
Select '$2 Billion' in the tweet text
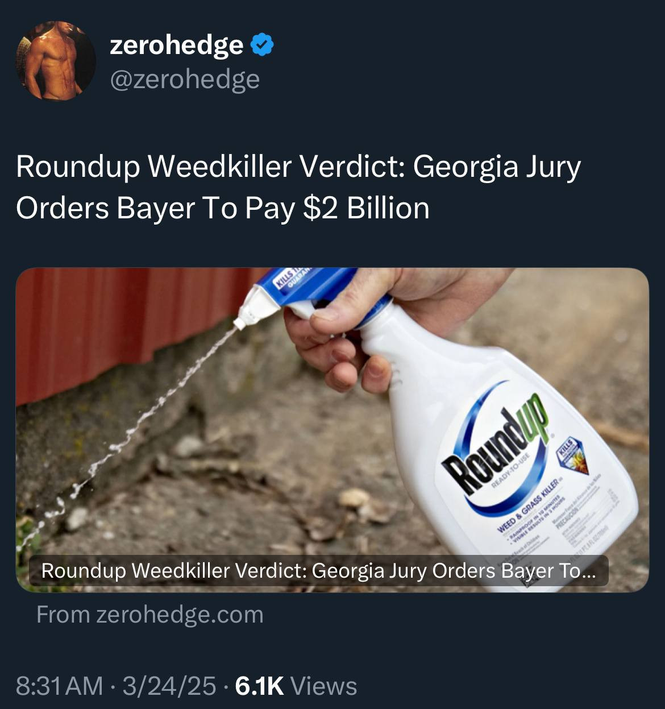[x=366, y=208]
